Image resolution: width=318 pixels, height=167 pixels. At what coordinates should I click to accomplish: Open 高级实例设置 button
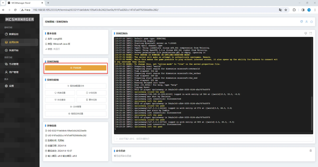(76, 114)
